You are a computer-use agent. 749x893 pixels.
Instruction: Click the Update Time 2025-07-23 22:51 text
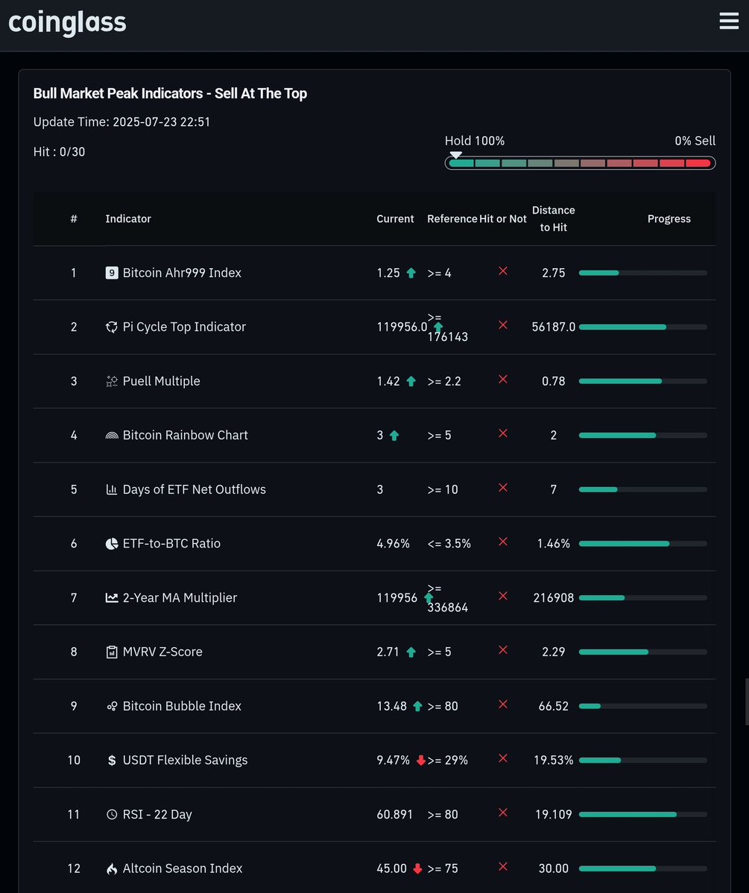point(121,122)
